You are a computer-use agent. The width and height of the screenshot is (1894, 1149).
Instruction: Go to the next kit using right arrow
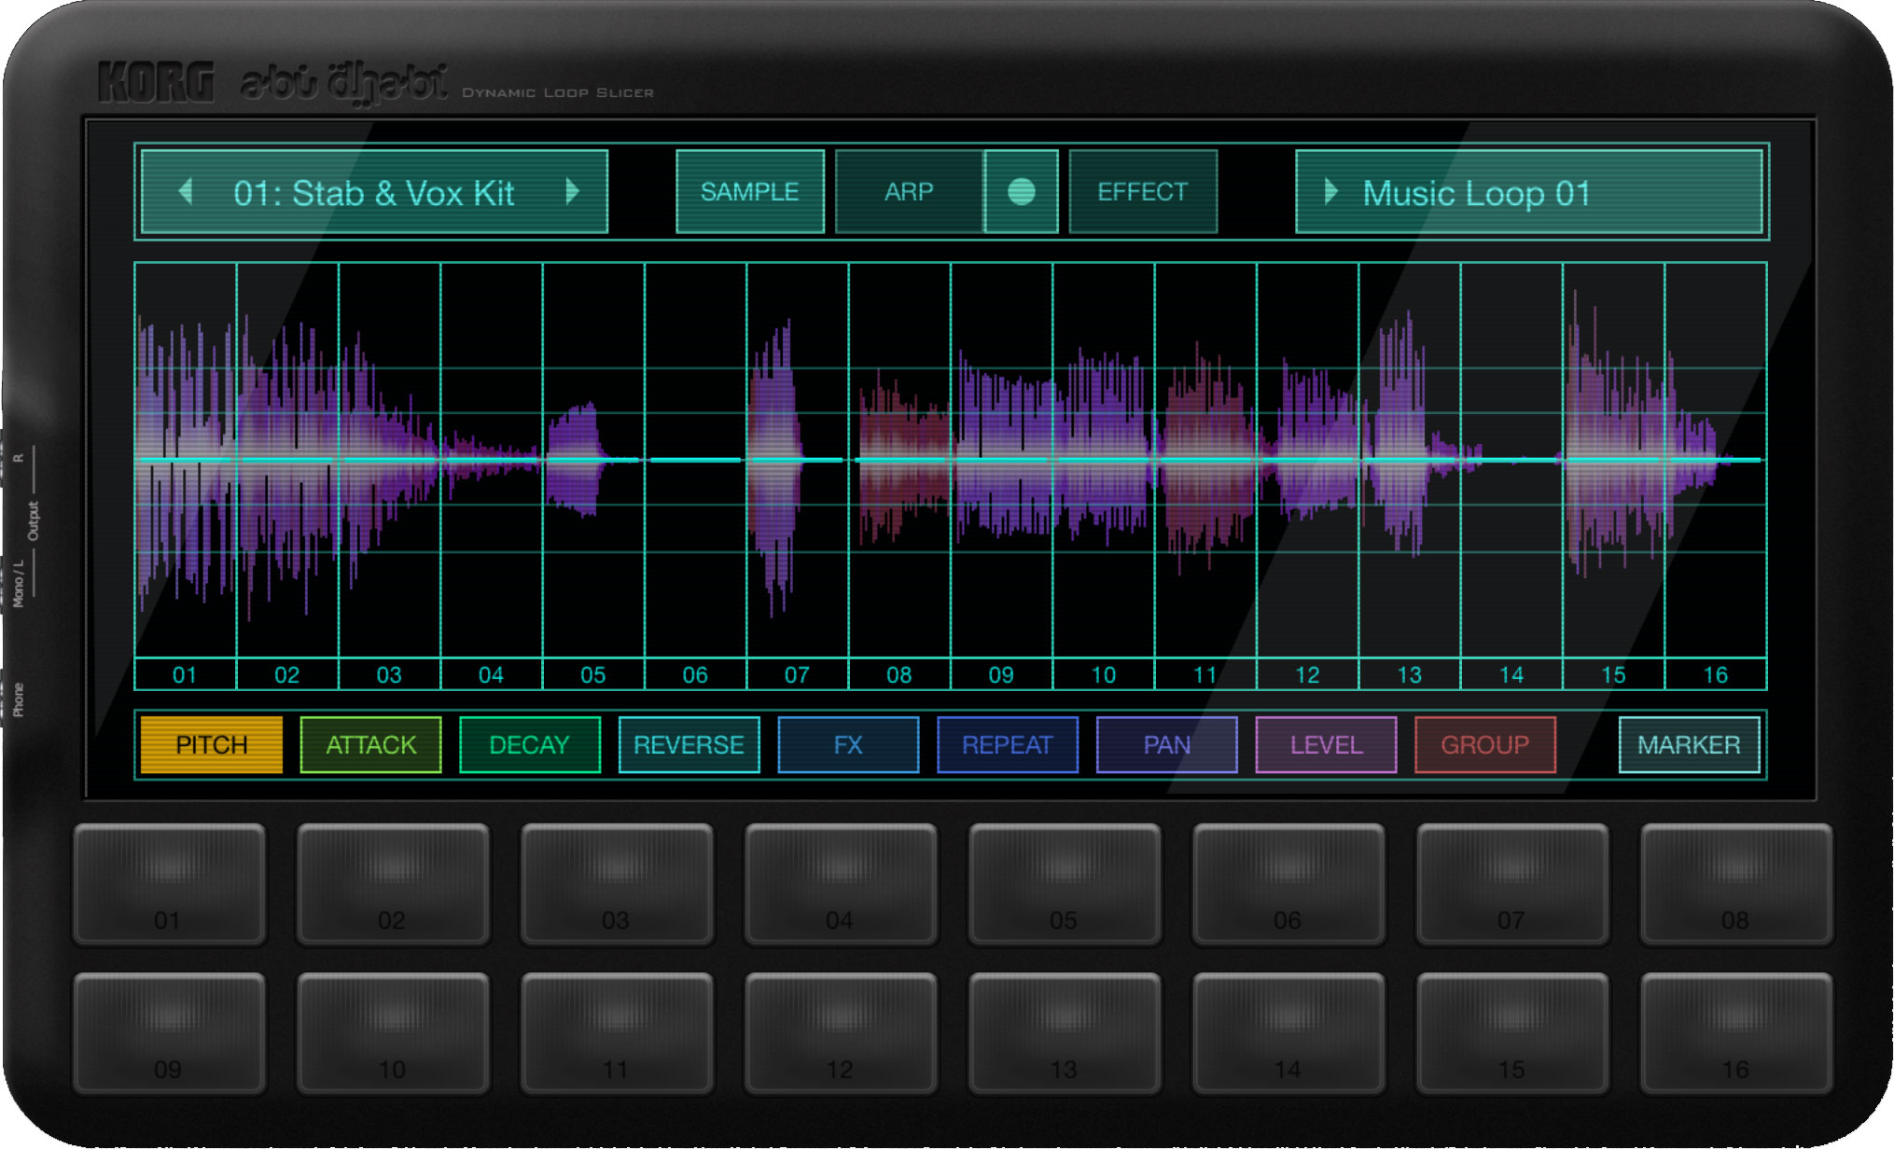tap(572, 192)
